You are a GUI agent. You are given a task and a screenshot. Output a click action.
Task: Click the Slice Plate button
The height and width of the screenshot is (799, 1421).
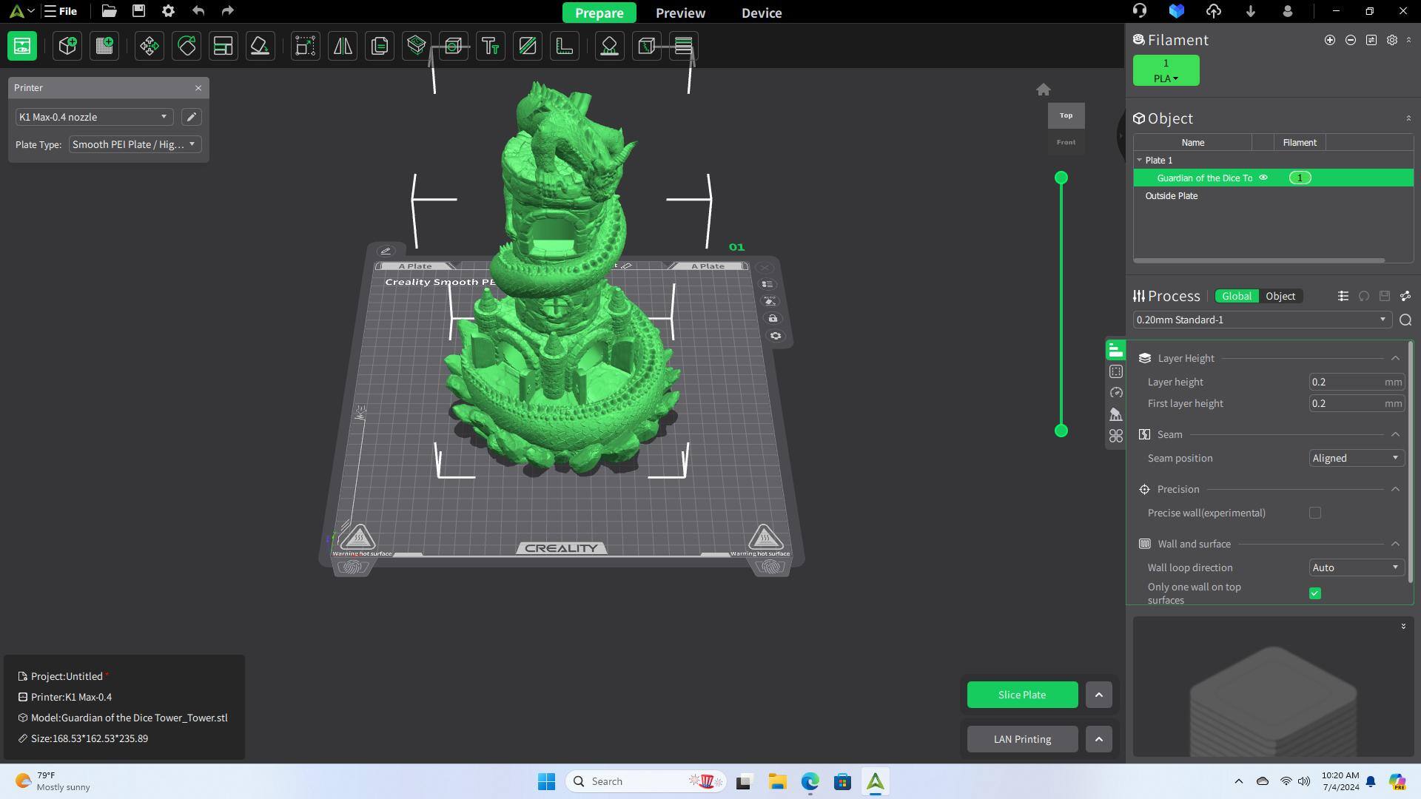tap(1021, 695)
